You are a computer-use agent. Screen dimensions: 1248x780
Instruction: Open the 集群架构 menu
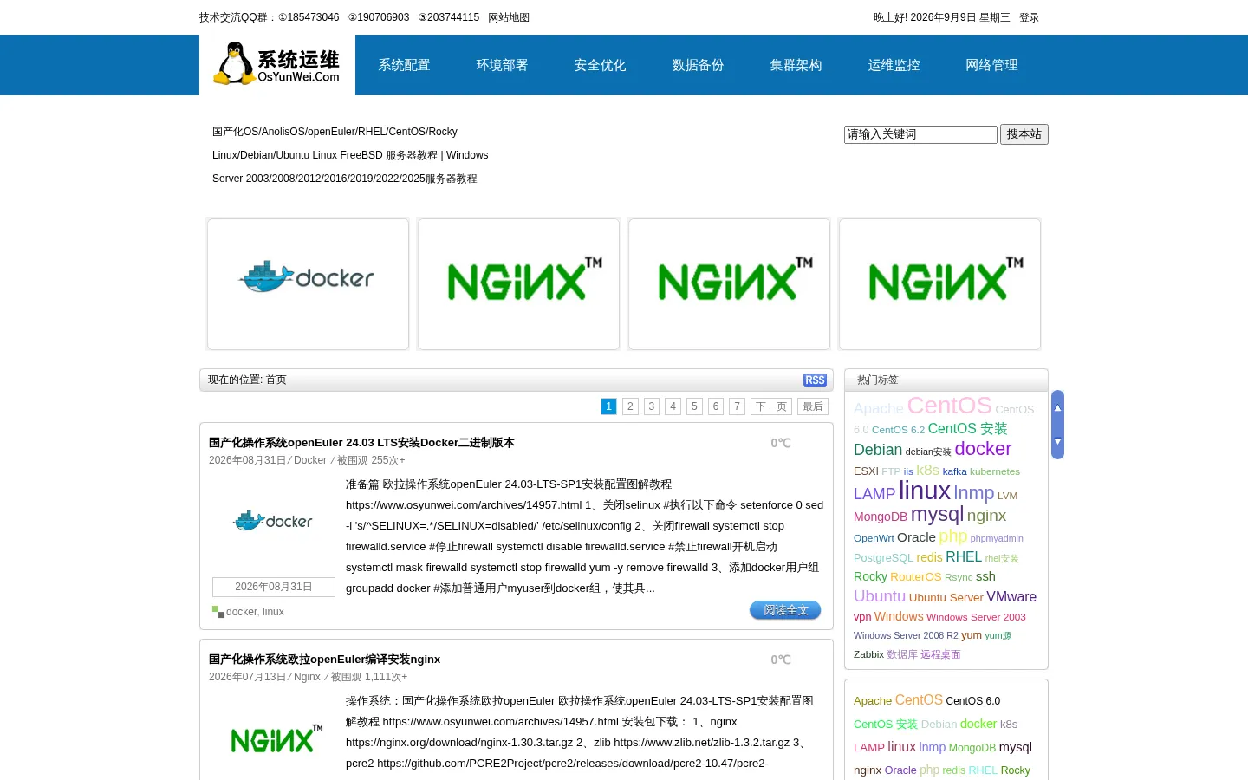click(796, 65)
